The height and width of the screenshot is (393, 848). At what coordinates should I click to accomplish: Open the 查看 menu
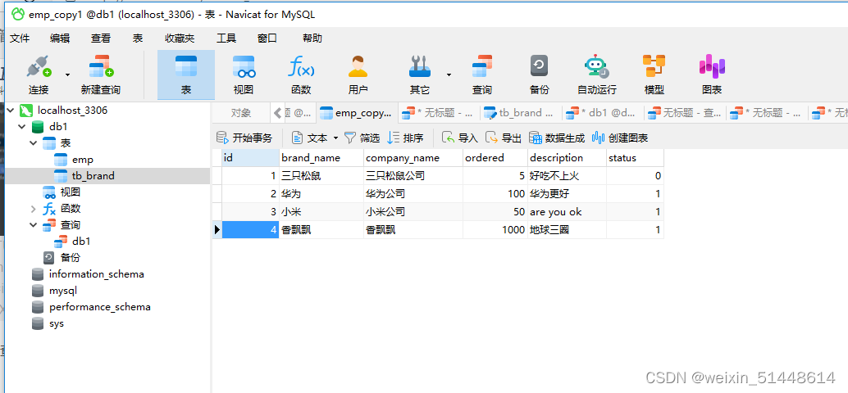(x=101, y=38)
